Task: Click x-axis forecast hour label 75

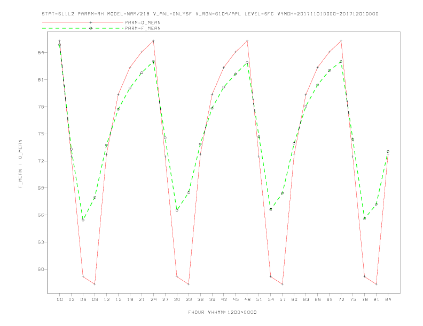Action: pos(353,299)
